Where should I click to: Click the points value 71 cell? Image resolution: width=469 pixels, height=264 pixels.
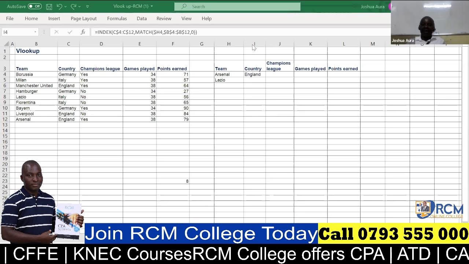tap(173, 74)
